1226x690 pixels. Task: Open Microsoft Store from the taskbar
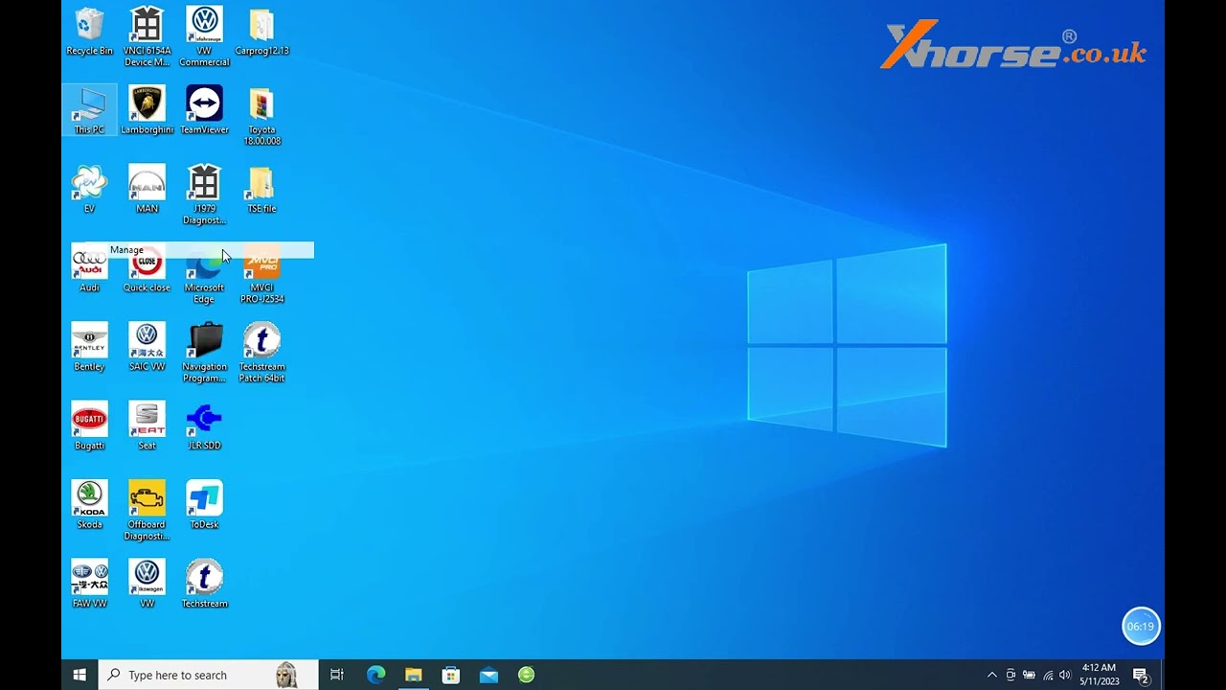(x=451, y=675)
